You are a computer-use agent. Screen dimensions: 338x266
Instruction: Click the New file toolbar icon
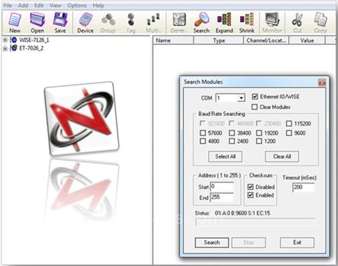click(15, 23)
